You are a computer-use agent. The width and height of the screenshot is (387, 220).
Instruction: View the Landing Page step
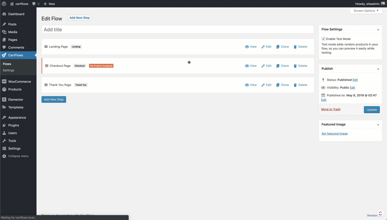tap(250, 46)
